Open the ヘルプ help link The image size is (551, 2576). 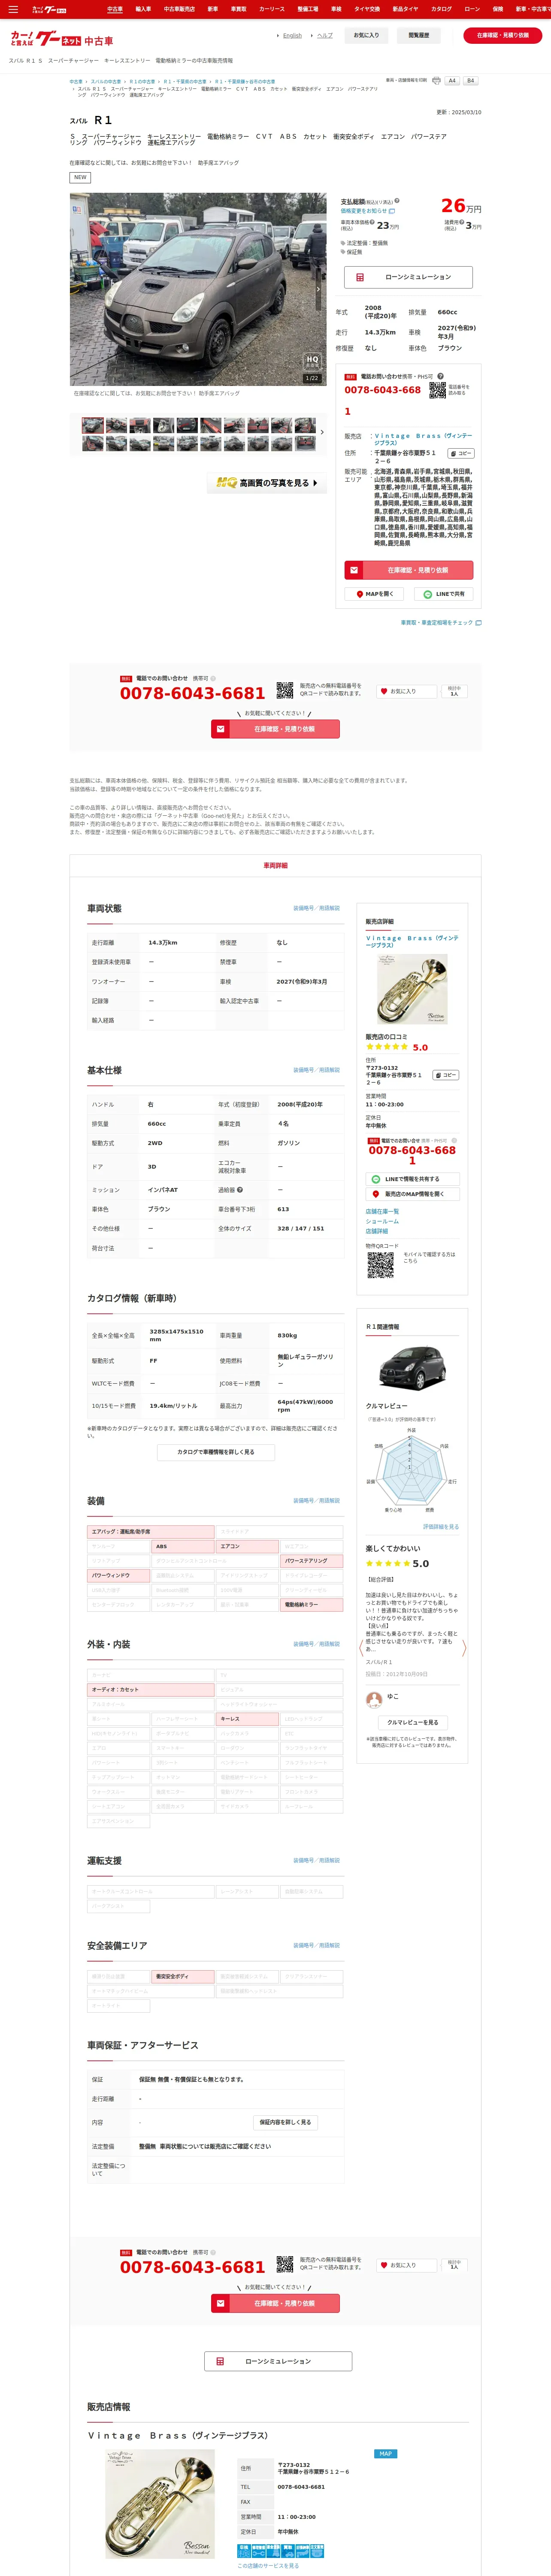[x=325, y=35]
